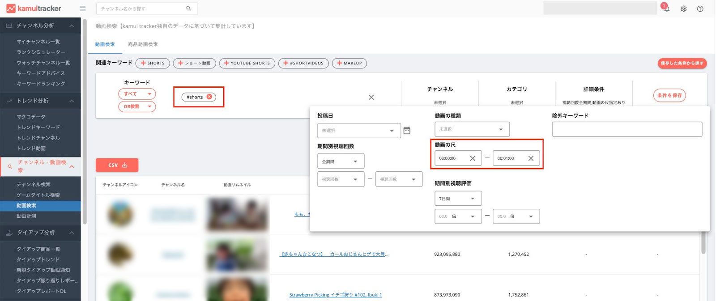
Task: Click the 除外キーワード input field
Action: (626, 129)
